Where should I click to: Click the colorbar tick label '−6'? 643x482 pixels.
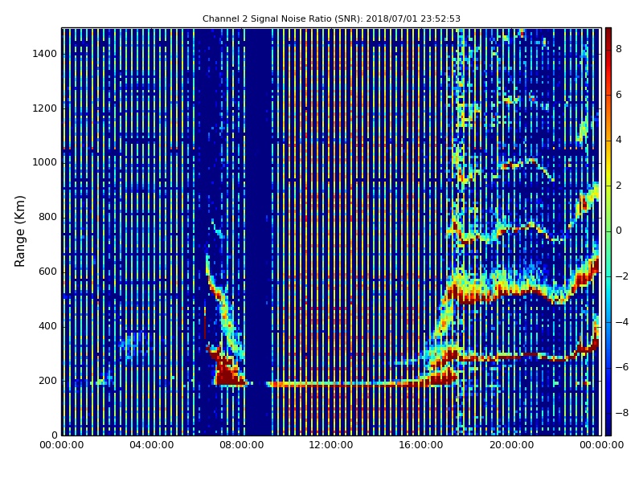622,367
